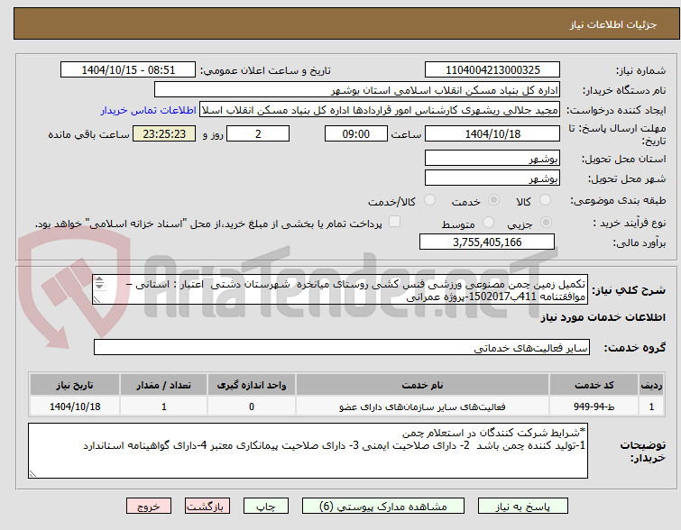Click the اطلاعات خدمات مورد نیاز heading
681x530 pixels.
coord(603,318)
